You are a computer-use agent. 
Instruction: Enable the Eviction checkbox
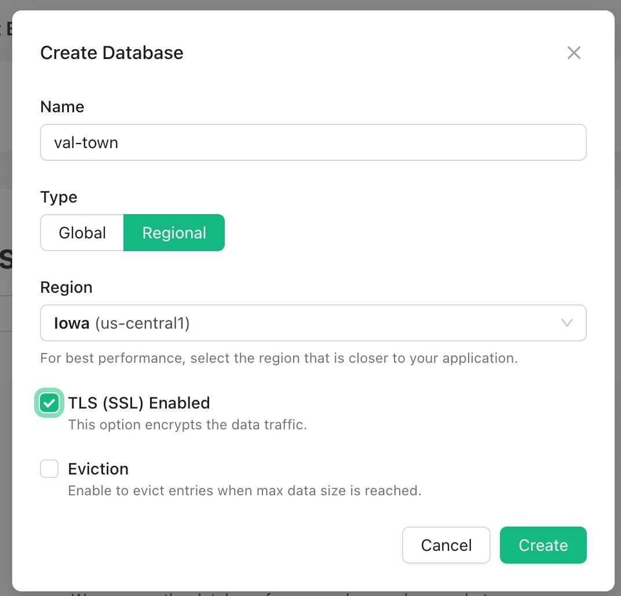(x=49, y=469)
